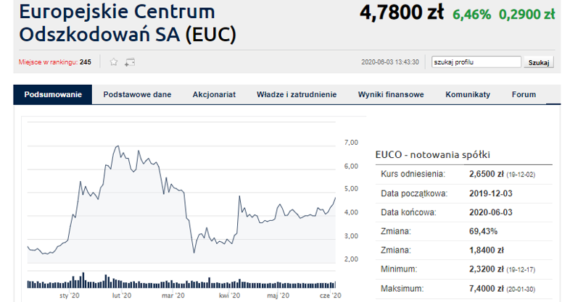Click the company name heading
The width and height of the screenshot is (570, 302).
127,23
